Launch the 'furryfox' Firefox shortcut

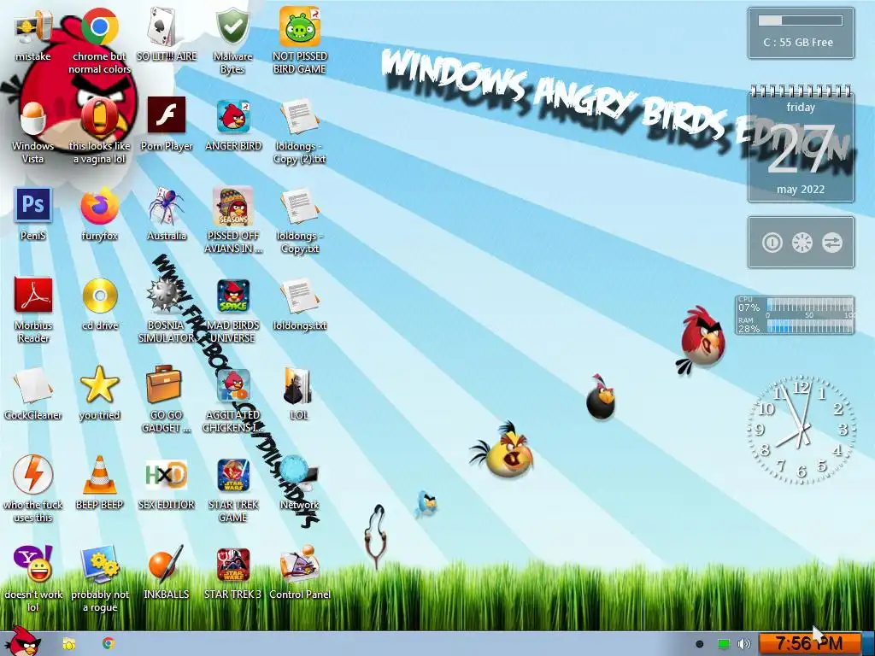click(x=99, y=207)
